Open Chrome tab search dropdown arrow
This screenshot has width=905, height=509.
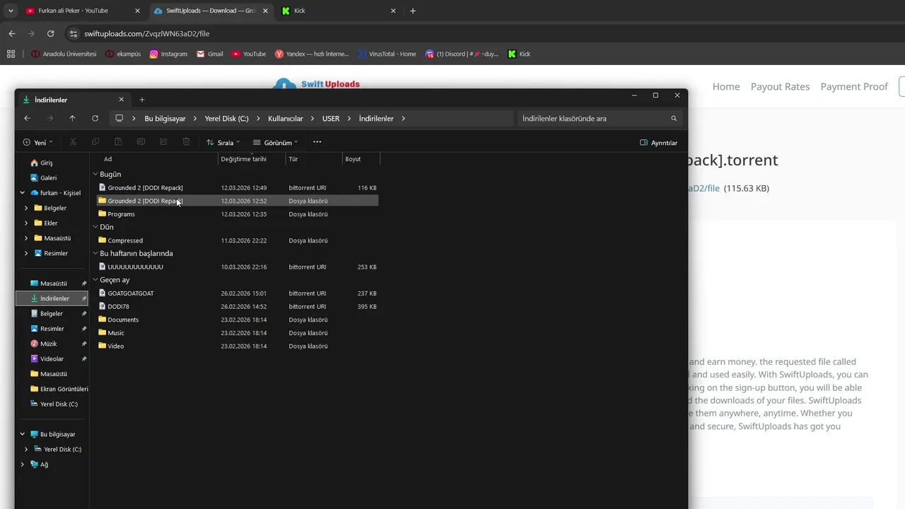[10, 11]
